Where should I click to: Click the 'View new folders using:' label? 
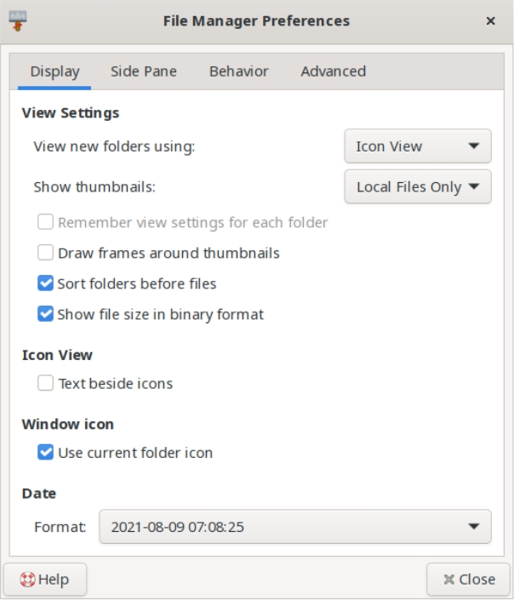114,146
